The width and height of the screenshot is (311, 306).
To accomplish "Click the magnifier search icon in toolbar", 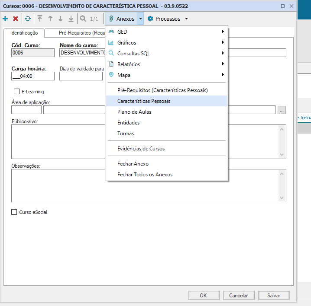I will coord(83,19).
